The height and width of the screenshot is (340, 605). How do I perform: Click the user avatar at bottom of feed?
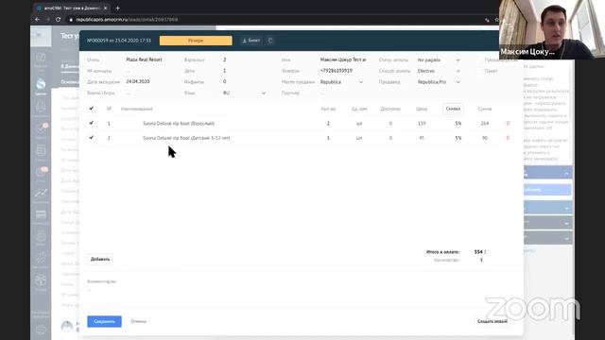pyautogui.click(x=67, y=327)
